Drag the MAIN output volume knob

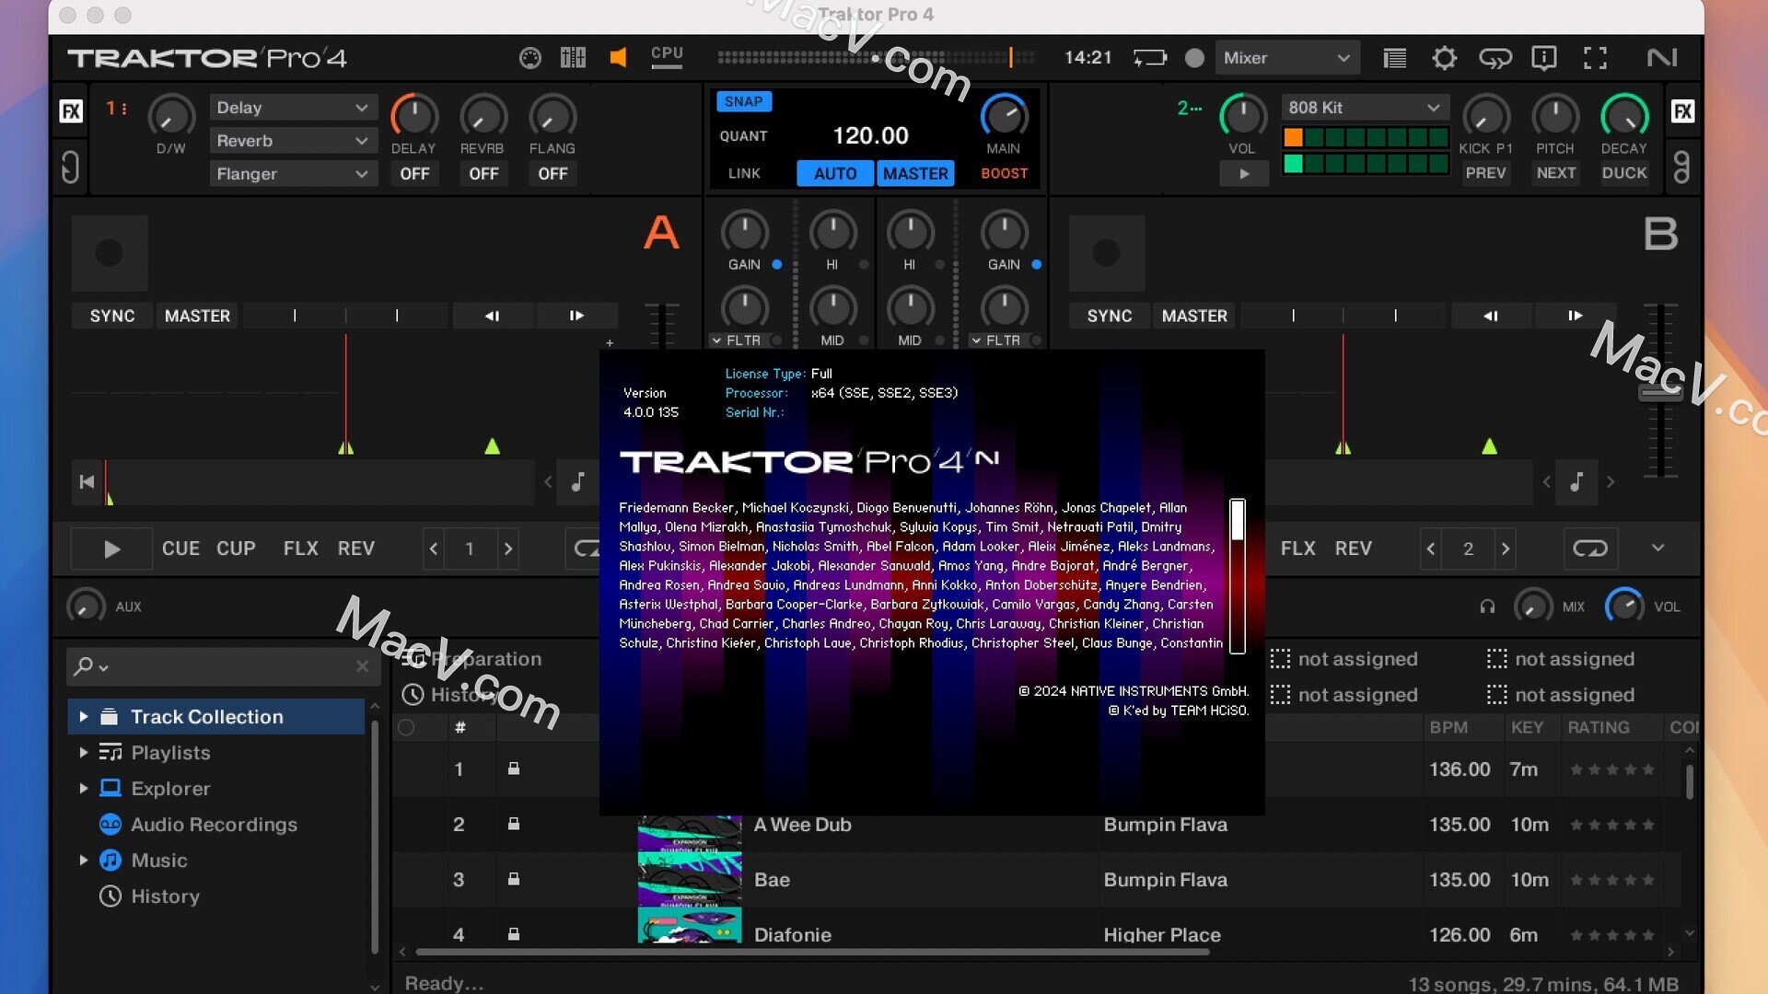click(x=1003, y=118)
